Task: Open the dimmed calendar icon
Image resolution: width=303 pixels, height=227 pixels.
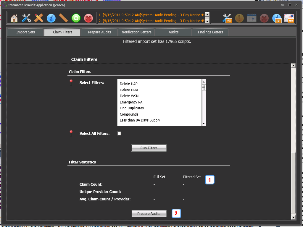Action: 252,18
